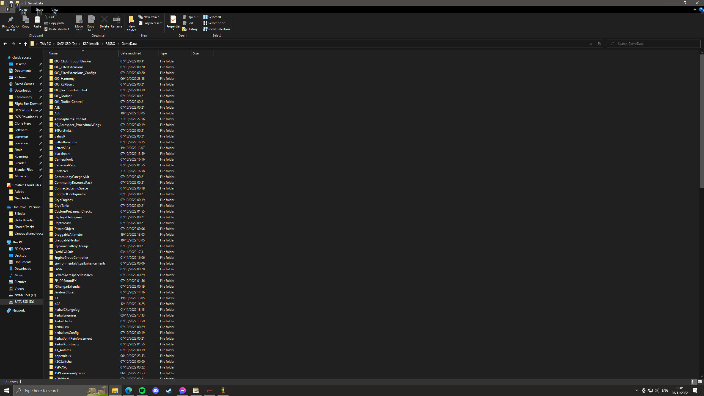Click the Delete icon in Organise group

click(104, 20)
